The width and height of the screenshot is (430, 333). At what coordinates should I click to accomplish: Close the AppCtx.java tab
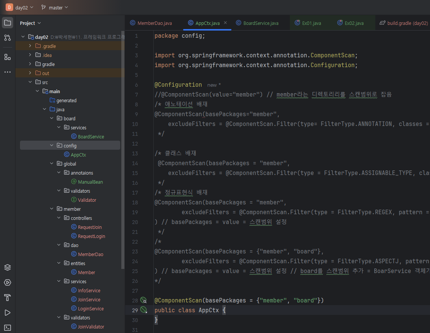pos(225,23)
